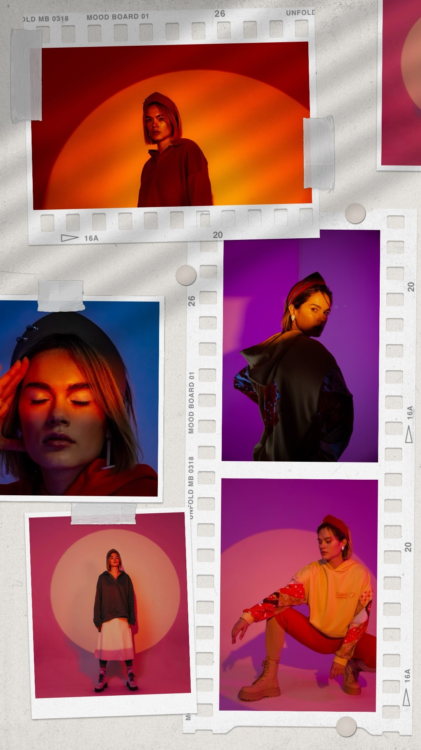The image size is (421, 750).
Task: Click the "16A" marking under the orange photo
Action: coord(91,238)
